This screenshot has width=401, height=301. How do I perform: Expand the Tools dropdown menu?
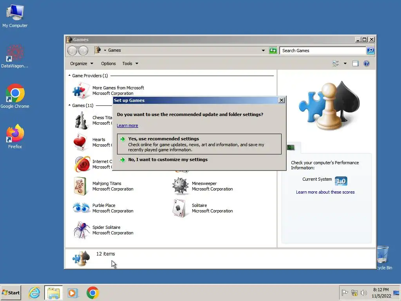coord(130,63)
